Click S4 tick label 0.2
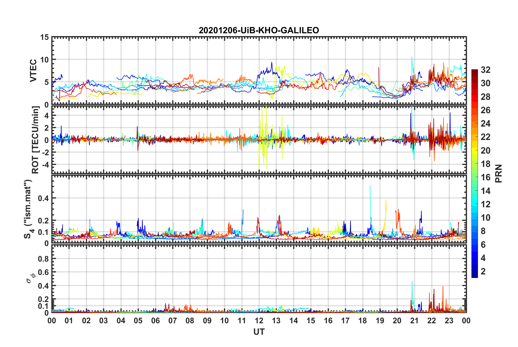The width and height of the screenshot is (518, 347). point(43,221)
